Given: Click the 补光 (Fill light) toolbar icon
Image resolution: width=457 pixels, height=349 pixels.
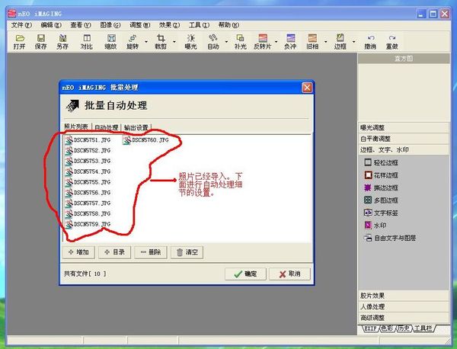Looking at the screenshot, I should 240,41.
